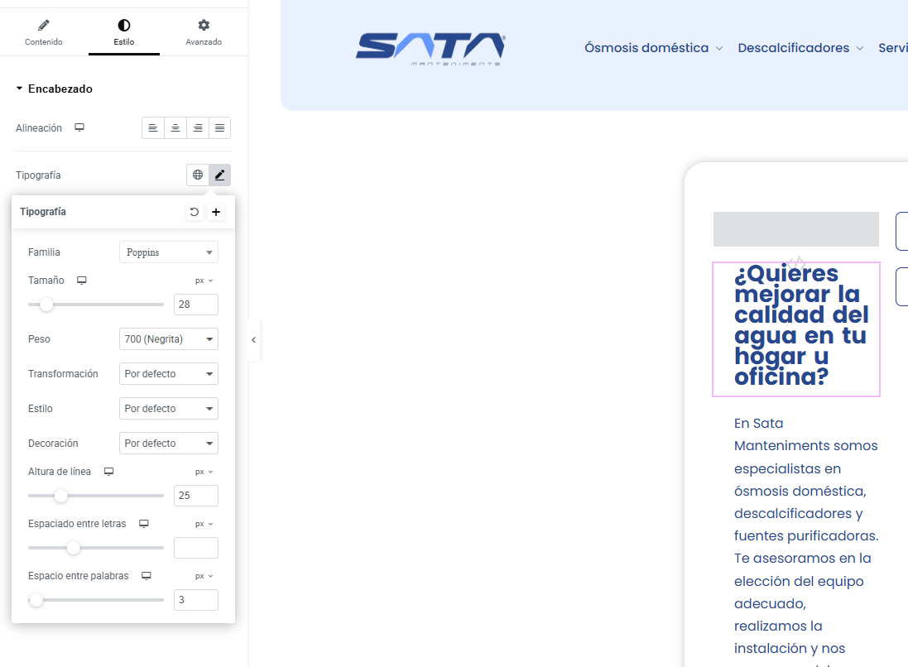Change Altura de línea unit from px
Screen dimensions: 908x667
tap(204, 472)
